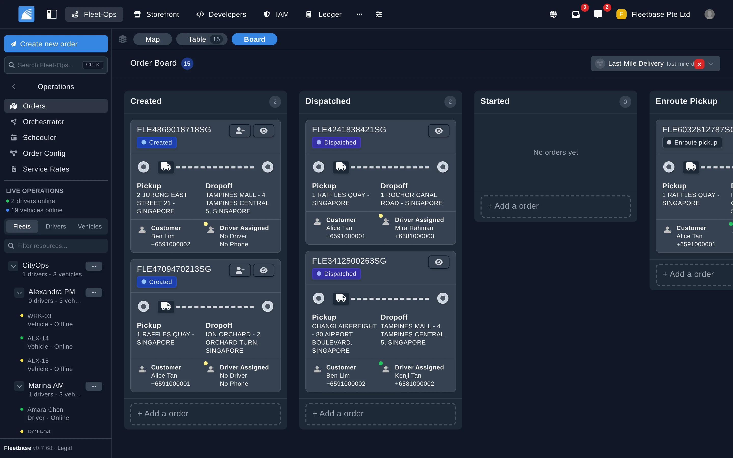The height and width of the screenshot is (458, 733).
Task: View order FLE4709470213SG with eye icon
Action: click(263, 270)
